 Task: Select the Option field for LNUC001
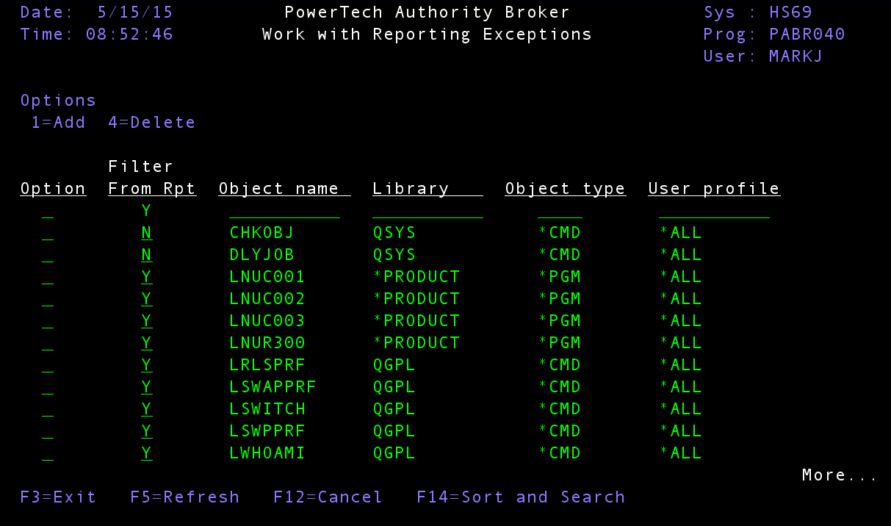(x=48, y=278)
